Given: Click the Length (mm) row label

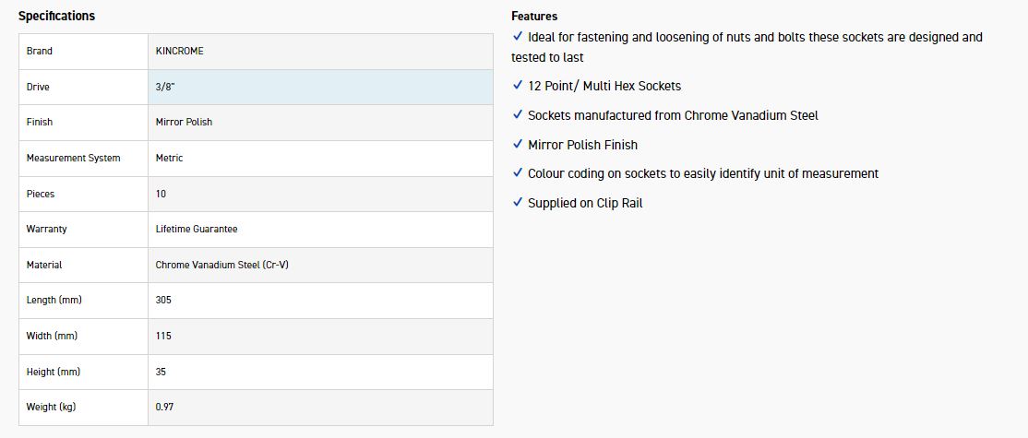Looking at the screenshot, I should coord(54,300).
